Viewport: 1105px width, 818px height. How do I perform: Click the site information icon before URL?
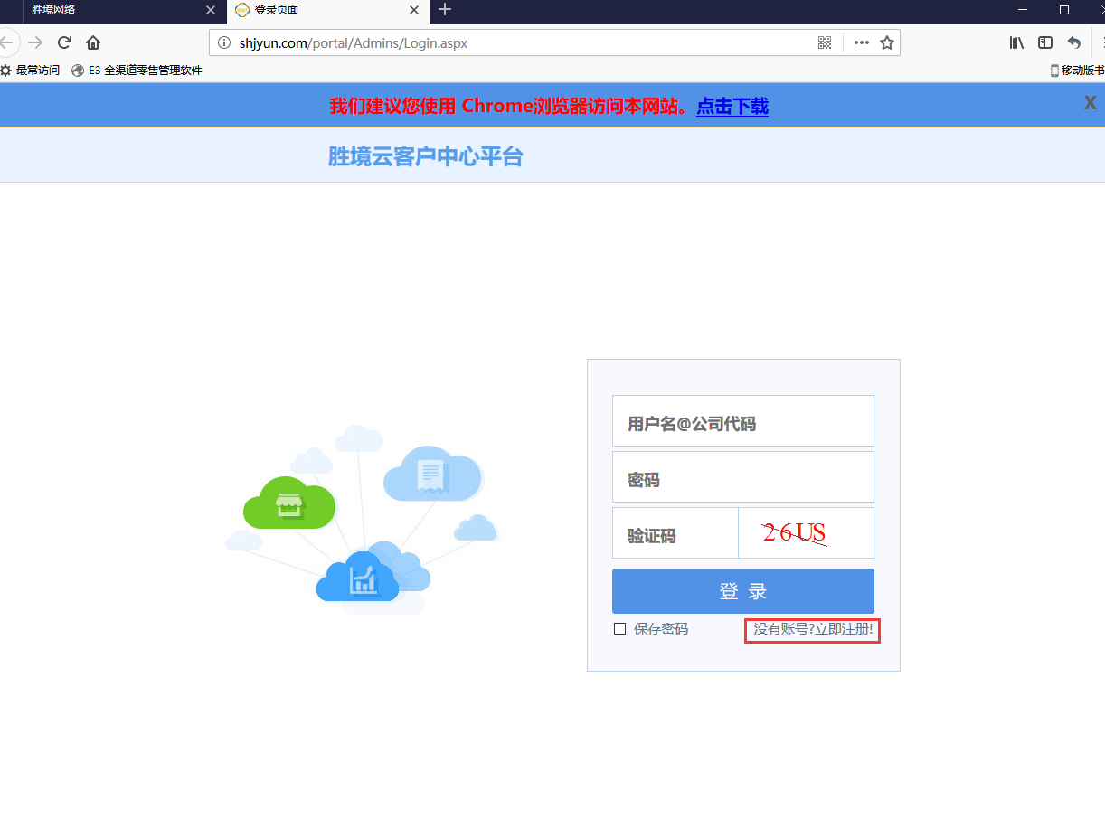[x=225, y=42]
